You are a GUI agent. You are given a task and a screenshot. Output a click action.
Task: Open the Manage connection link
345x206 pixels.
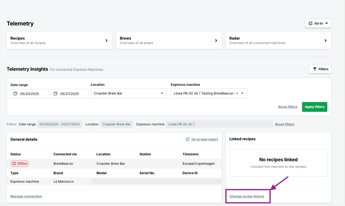point(26,196)
